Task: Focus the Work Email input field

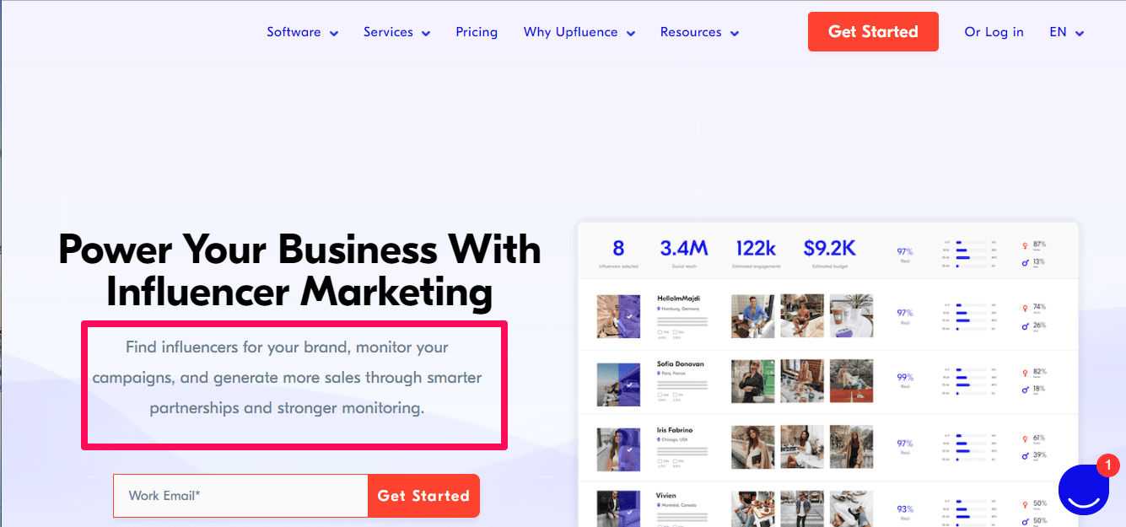Action: 240,496
